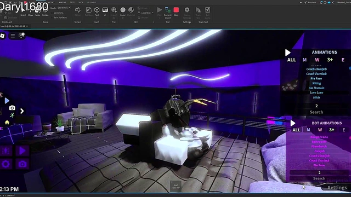Expand the Play button dropdown arrow
The height and width of the screenshot is (197, 351).
(x=160, y=18)
